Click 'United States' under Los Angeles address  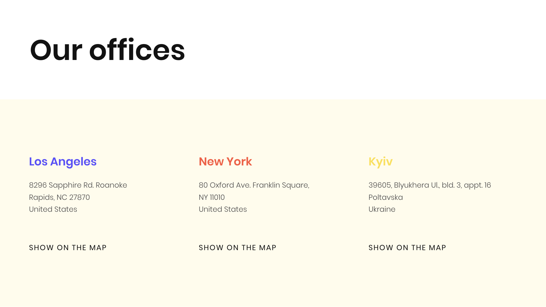click(53, 209)
